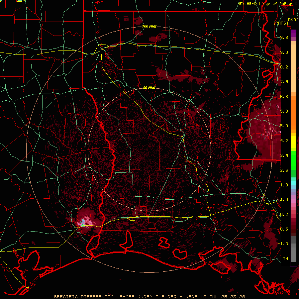Click the 50 NMI range ring label
The width and height of the screenshot is (299, 299).
(x=149, y=88)
